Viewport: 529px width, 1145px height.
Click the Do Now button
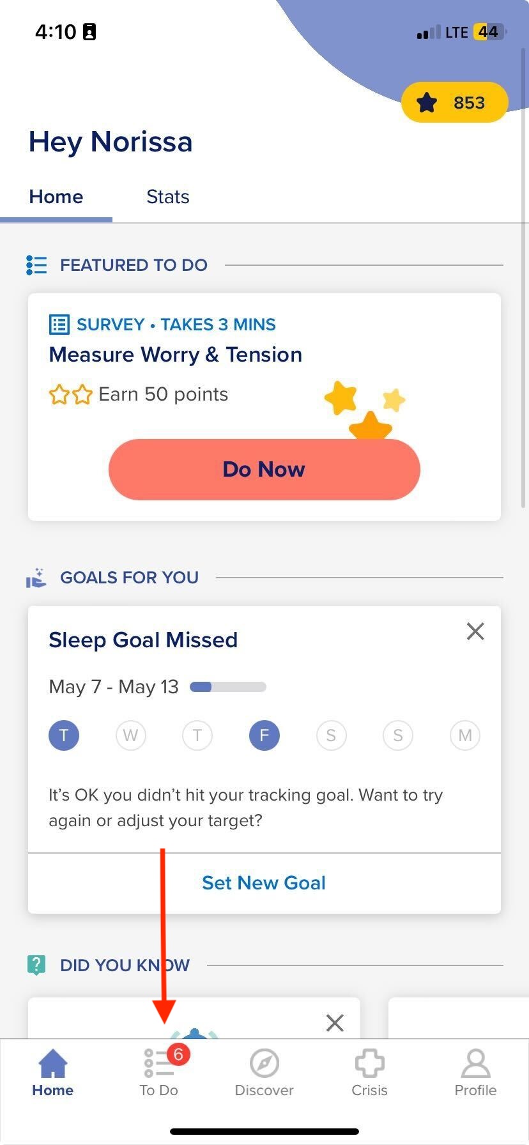click(264, 469)
